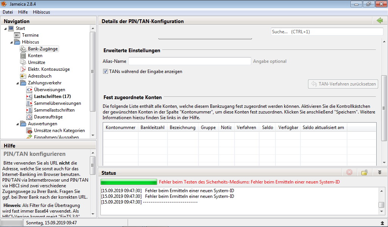Image resolution: width=388 pixels, height=227 pixels.
Task: Collapse the Zahlungsverkehr tree node
Action: click(18, 83)
